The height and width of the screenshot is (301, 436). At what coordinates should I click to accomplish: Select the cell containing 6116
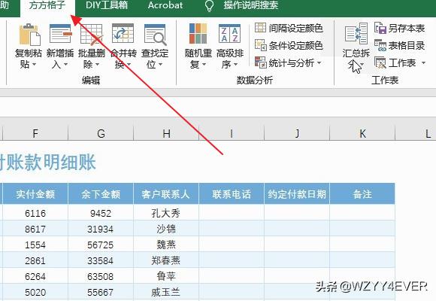point(35,213)
